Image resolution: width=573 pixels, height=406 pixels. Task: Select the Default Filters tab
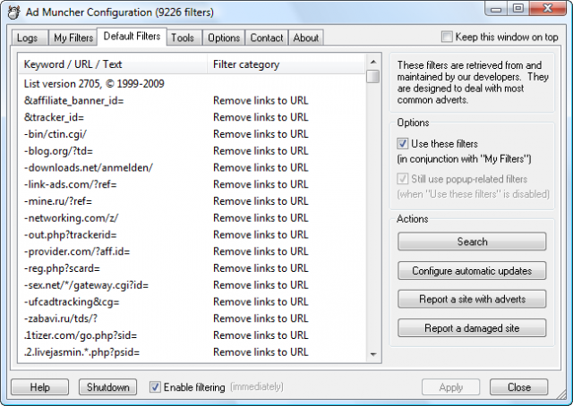(x=132, y=36)
